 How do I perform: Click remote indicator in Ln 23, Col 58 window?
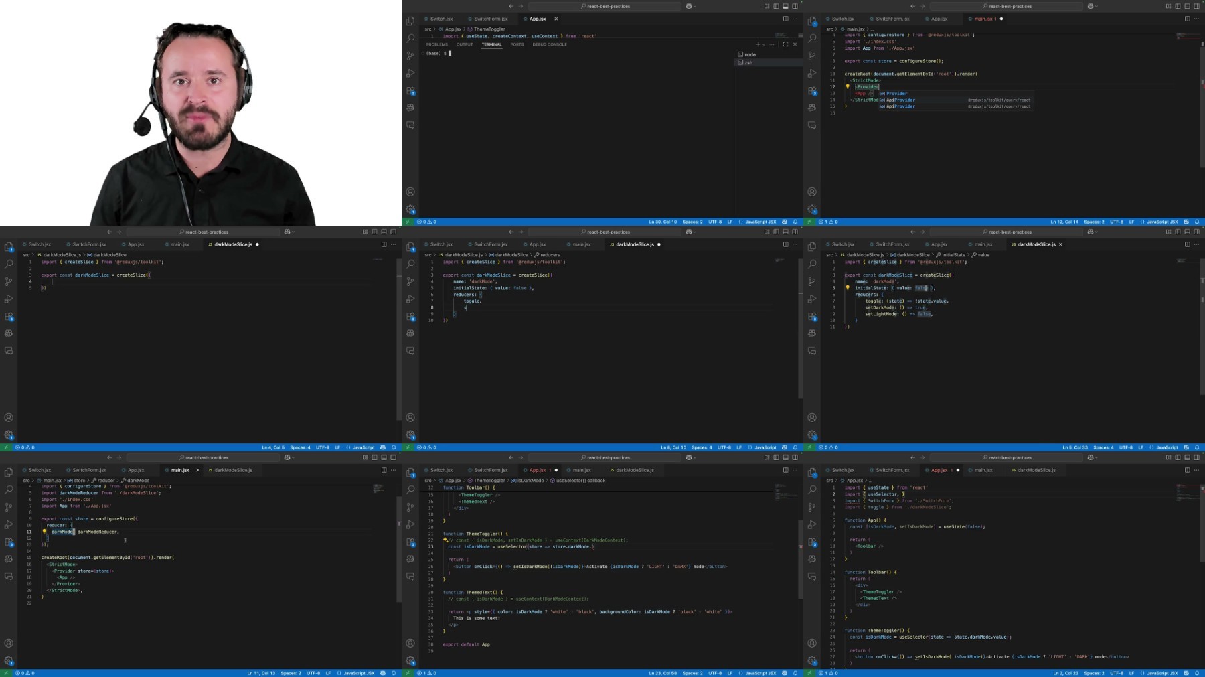coord(407,673)
